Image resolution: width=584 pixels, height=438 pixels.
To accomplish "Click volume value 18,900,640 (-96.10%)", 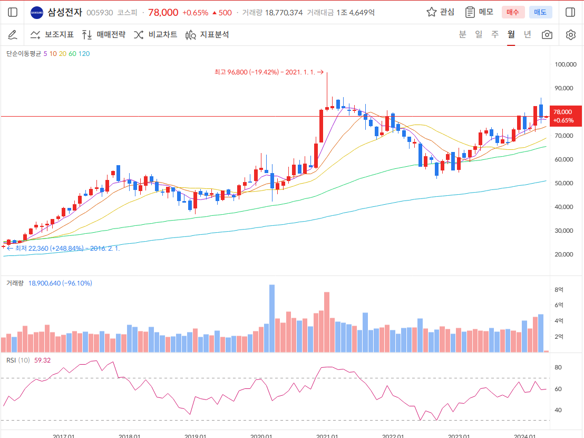I will 60,283.
